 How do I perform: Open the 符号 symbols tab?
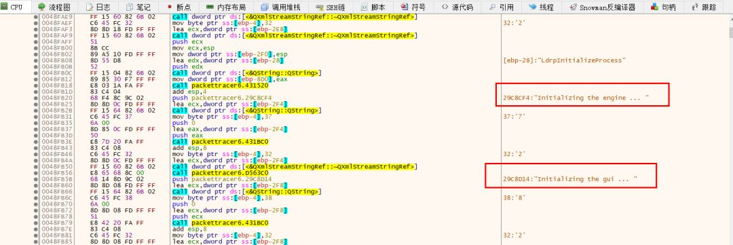413,7
